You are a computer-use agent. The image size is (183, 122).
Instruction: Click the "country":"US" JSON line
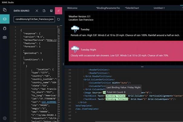pyautogui.click(x=41, y=76)
